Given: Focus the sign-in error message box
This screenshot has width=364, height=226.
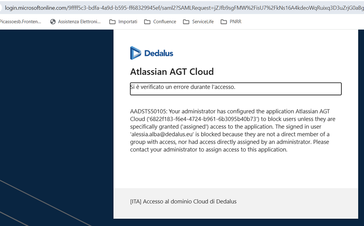Looking at the screenshot, I should [236, 89].
